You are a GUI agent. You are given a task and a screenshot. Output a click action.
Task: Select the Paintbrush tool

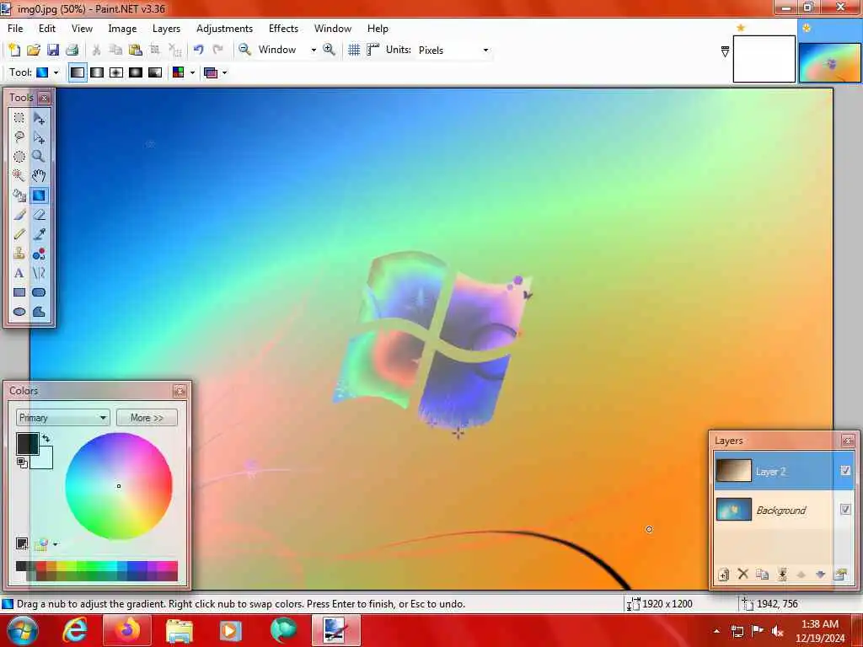coord(19,215)
